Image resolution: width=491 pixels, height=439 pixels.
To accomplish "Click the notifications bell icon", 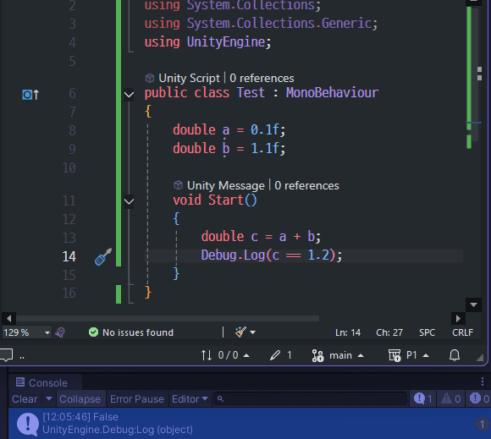I will point(455,355).
